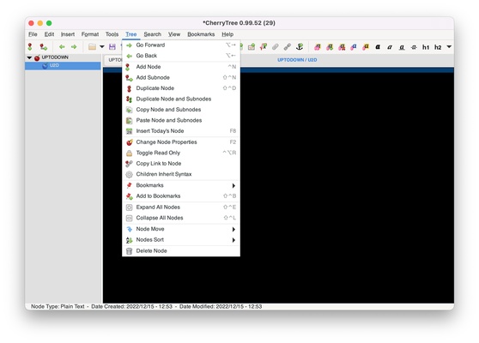The height and width of the screenshot is (343, 479).
Task: Apply h2 heading from toolbar
Action: pos(438,47)
